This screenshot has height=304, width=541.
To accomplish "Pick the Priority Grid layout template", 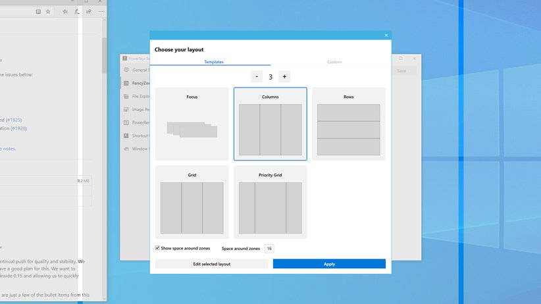I will 270,202.
